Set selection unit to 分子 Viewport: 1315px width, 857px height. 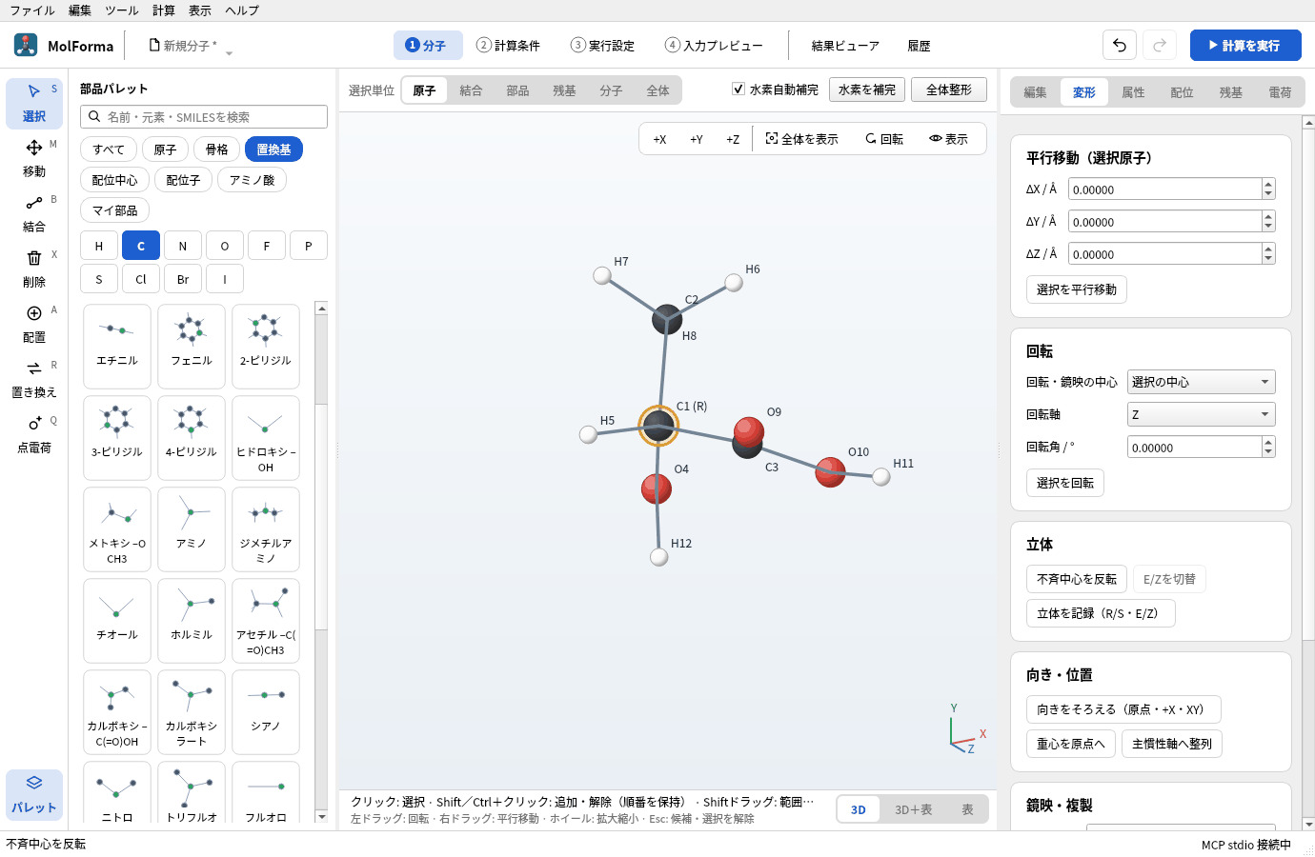tap(611, 90)
